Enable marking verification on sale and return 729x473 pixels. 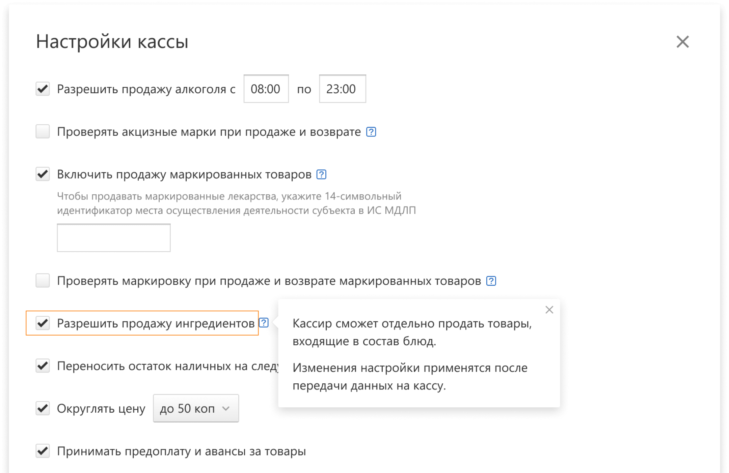click(x=43, y=281)
